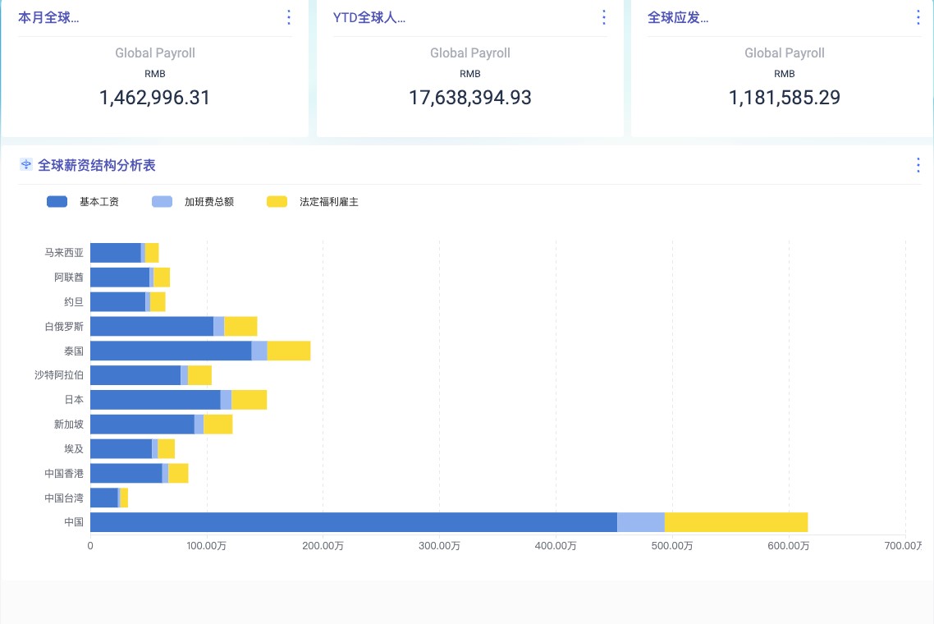Click the 中国 加班费总额 light blue segment
Viewport: 934px width, 624px height.
pos(640,522)
